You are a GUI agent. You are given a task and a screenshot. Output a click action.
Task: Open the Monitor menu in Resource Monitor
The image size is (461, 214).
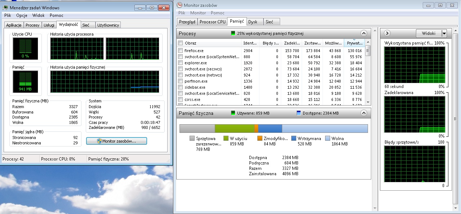198,13
